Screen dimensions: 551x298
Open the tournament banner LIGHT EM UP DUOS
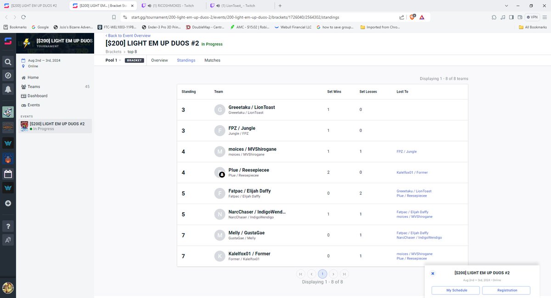pyautogui.click(x=55, y=43)
